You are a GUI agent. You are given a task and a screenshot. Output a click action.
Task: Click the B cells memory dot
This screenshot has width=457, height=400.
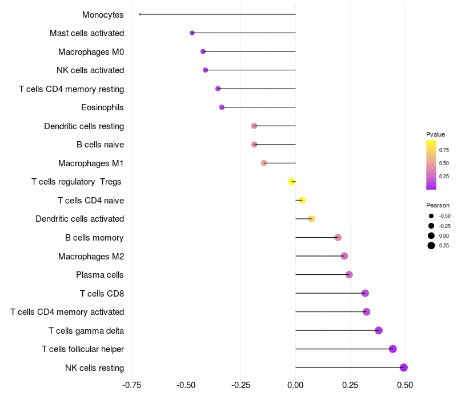[x=338, y=237]
